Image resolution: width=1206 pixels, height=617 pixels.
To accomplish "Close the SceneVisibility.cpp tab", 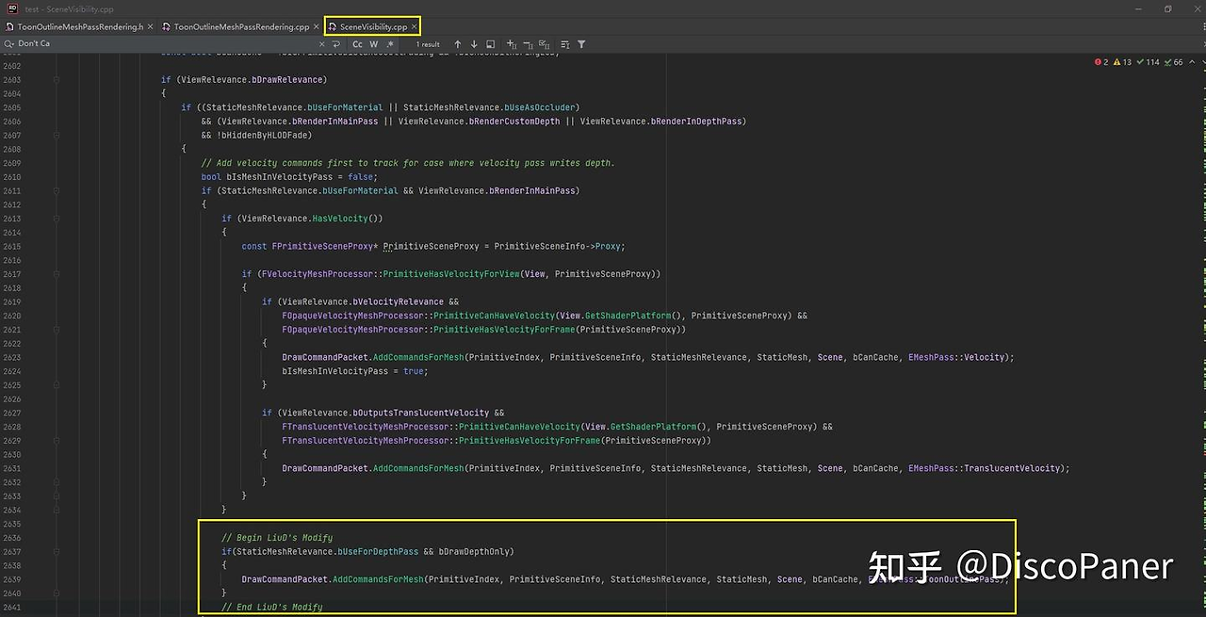I will (415, 26).
